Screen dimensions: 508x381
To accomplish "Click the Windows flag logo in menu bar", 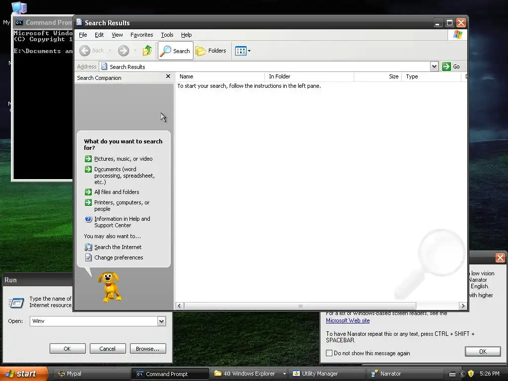I will 458,35.
